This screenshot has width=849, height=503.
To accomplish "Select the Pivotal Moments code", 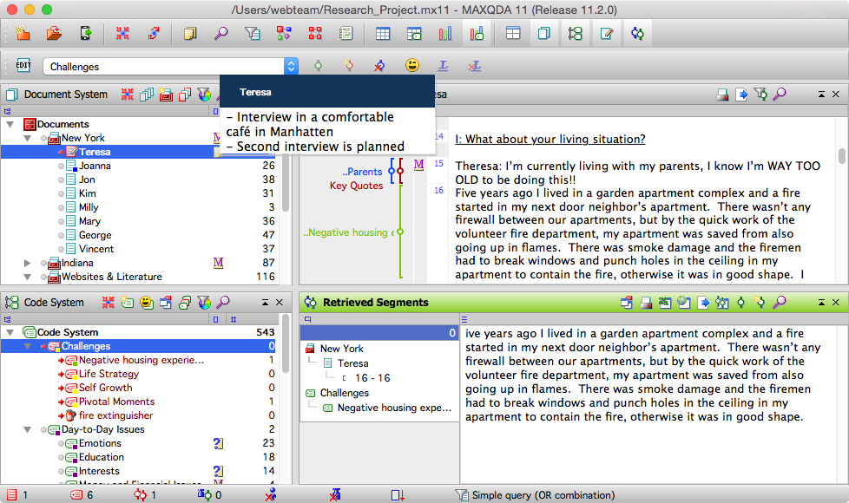I will click(x=117, y=402).
